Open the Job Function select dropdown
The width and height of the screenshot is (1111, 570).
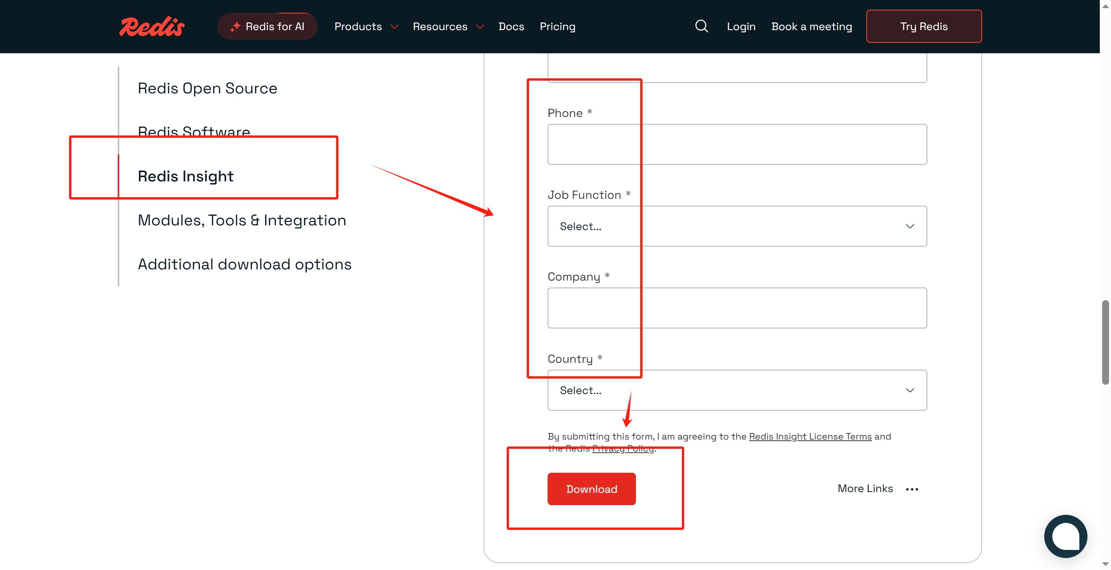pyautogui.click(x=737, y=226)
